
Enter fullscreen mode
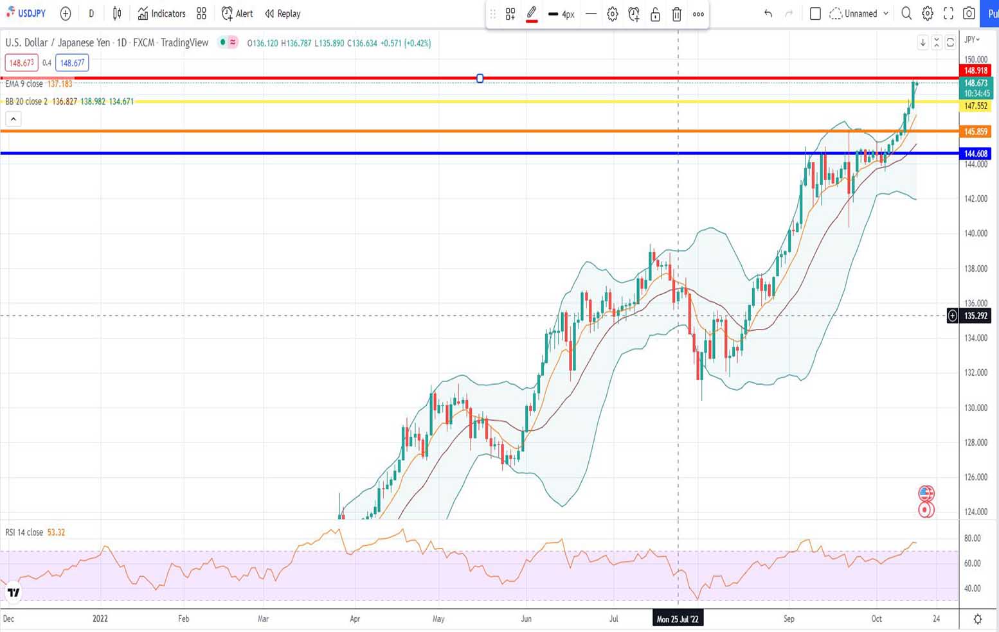pyautogui.click(x=948, y=13)
